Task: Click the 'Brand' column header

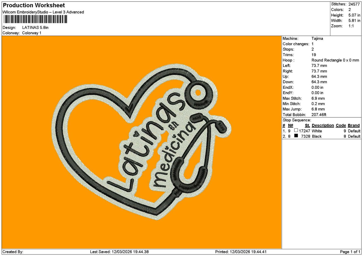Action: [x=354, y=126]
